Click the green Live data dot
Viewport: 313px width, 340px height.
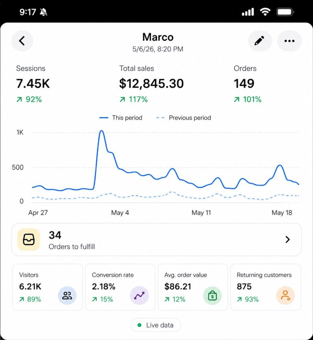pos(139,325)
